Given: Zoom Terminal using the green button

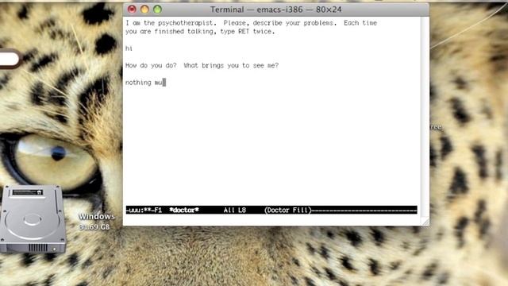Looking at the screenshot, I should click(157, 10).
